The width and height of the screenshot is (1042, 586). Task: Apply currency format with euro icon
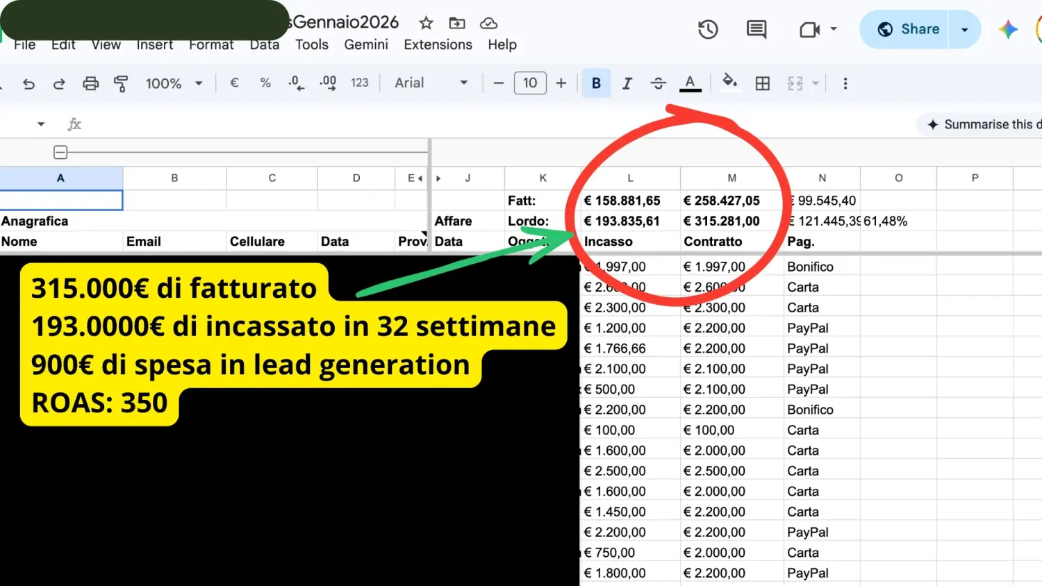coord(234,83)
